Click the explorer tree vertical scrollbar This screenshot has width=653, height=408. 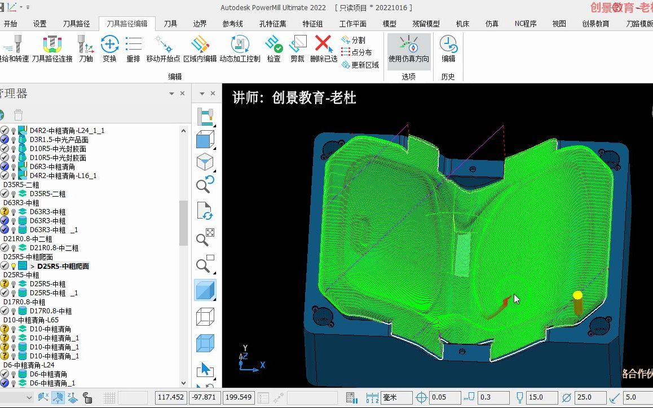183,223
